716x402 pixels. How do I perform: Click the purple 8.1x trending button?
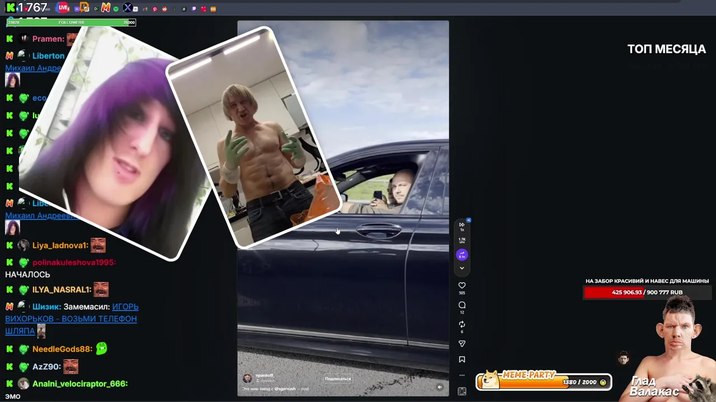[x=462, y=255]
